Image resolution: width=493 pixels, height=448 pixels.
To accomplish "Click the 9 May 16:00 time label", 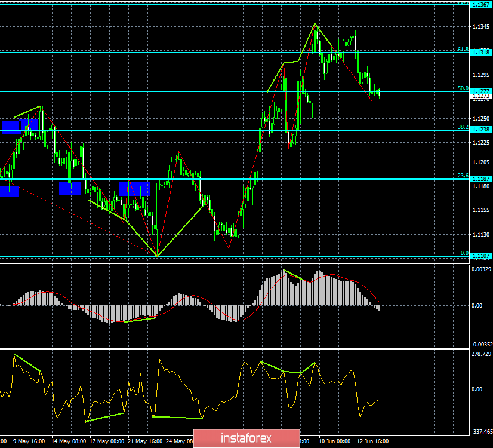I will click(x=29, y=441).
